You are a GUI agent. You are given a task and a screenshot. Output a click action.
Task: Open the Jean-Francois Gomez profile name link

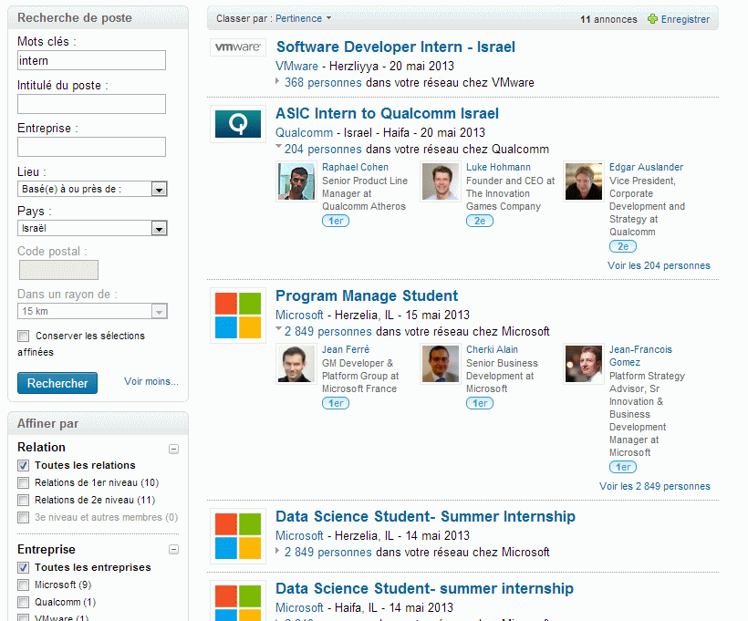(640, 356)
